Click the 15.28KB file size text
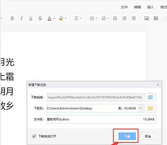 click(149, 119)
